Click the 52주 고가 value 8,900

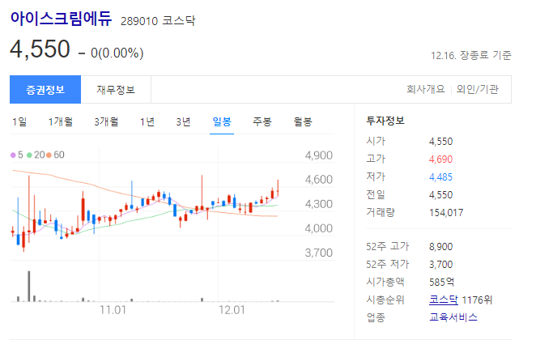pyautogui.click(x=440, y=247)
